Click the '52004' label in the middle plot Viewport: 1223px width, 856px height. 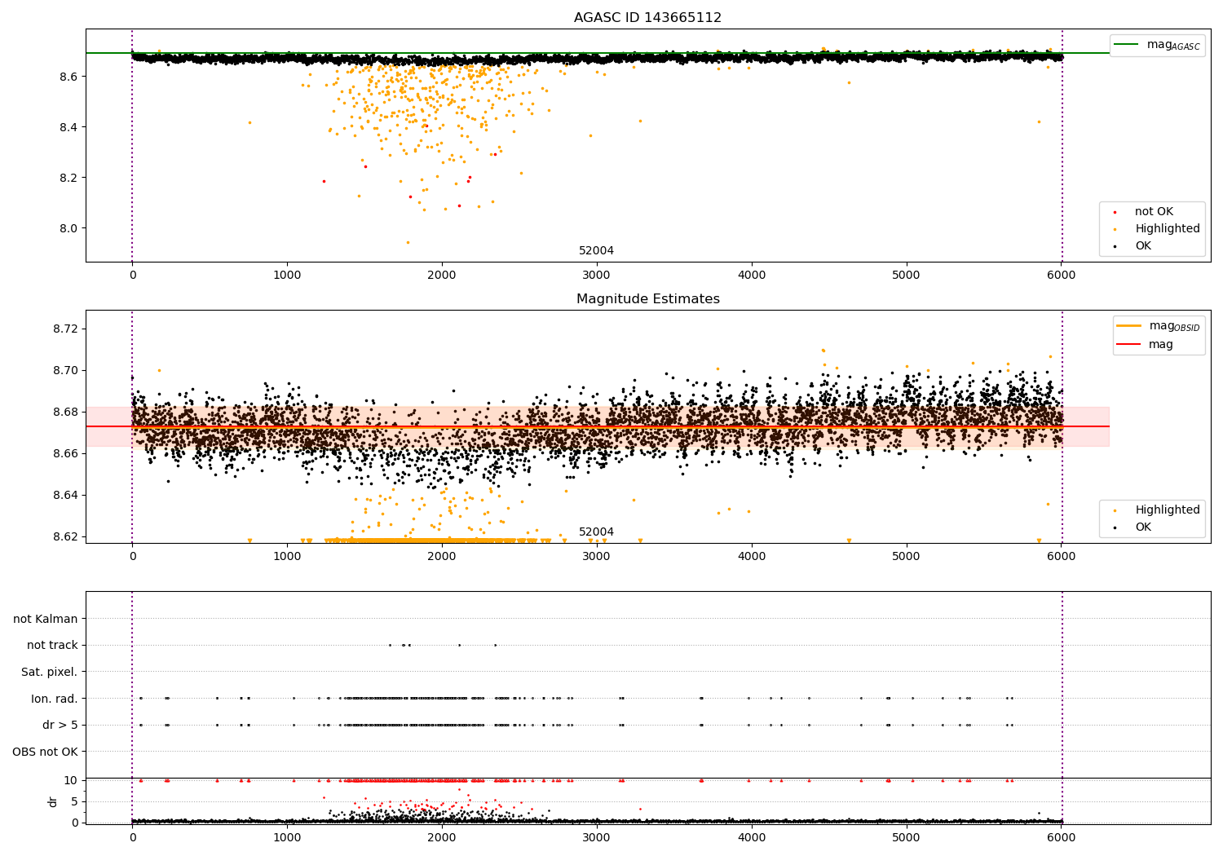(x=596, y=532)
